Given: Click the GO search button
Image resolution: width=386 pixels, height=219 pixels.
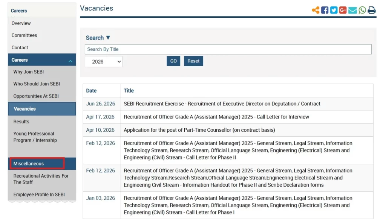Looking at the screenshot, I should 173,61.
